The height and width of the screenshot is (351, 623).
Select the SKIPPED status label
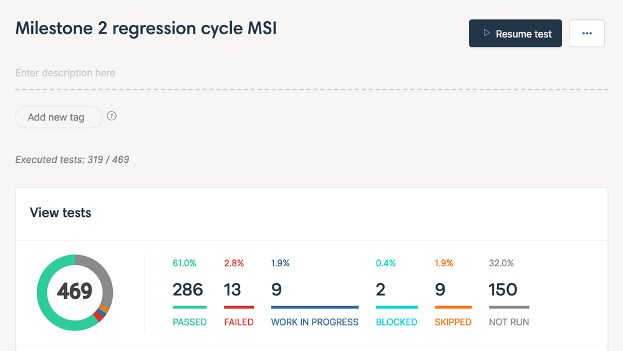click(x=453, y=322)
